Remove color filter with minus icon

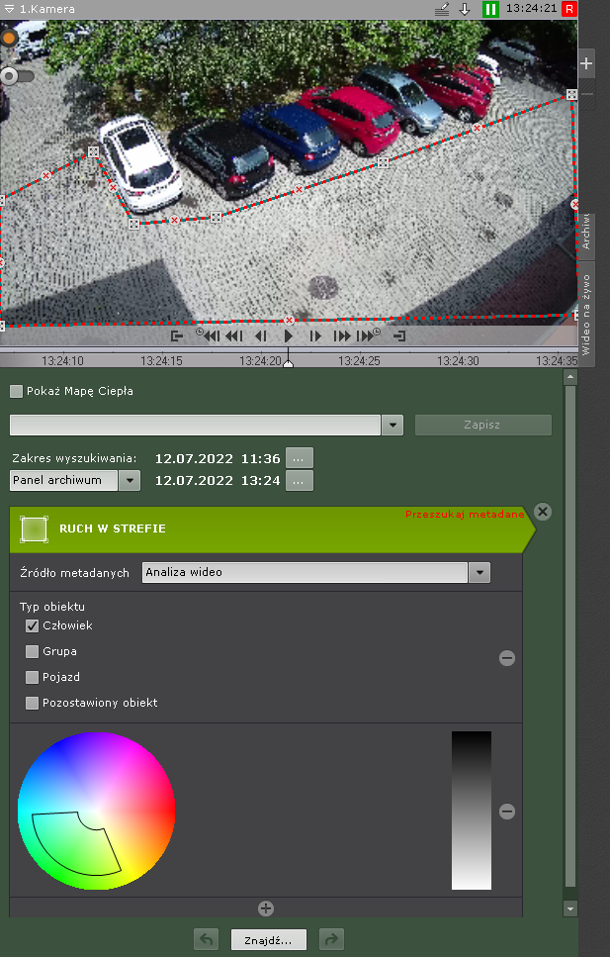(x=507, y=812)
